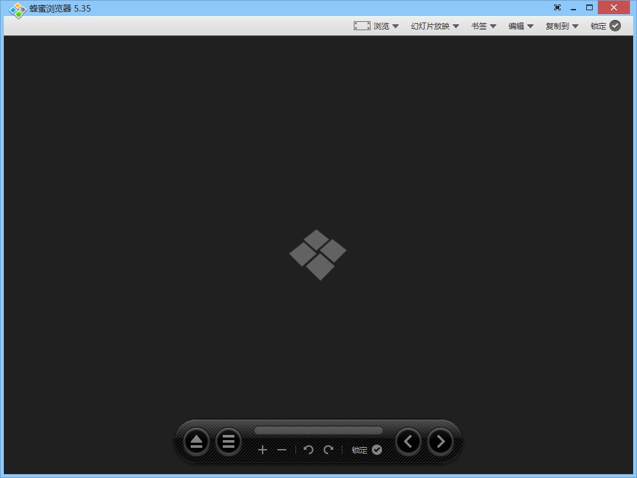637x478 pixels.
Task: Click the center placeholder logo
Action: pyautogui.click(x=318, y=255)
